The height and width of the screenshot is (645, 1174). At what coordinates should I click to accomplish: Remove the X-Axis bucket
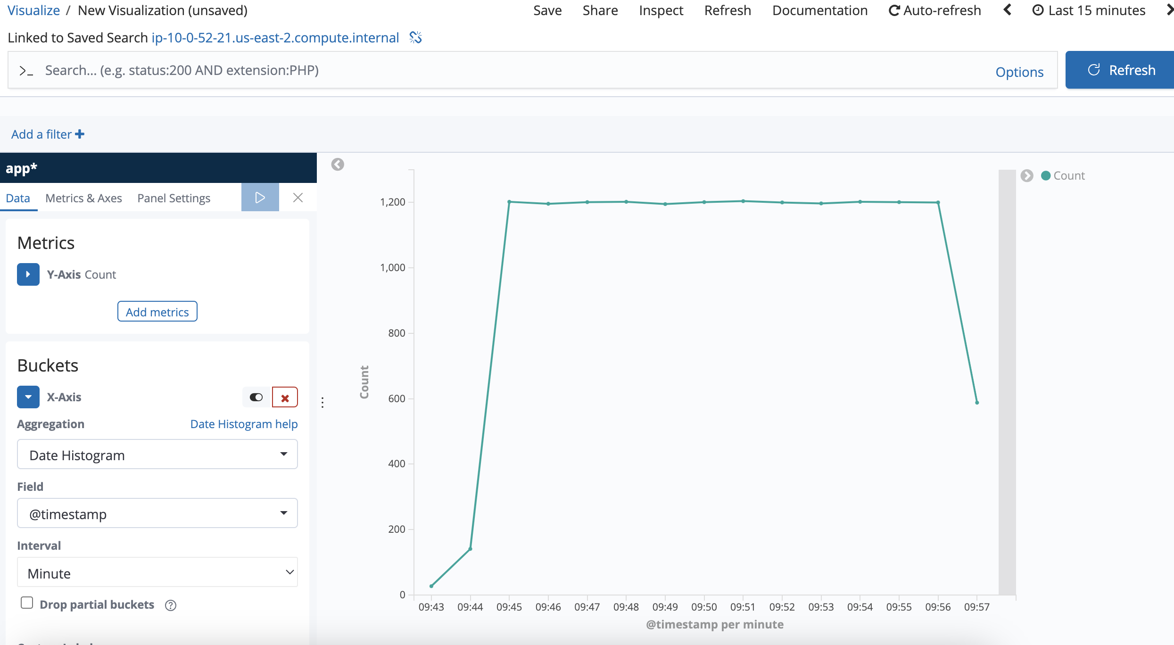tap(285, 397)
